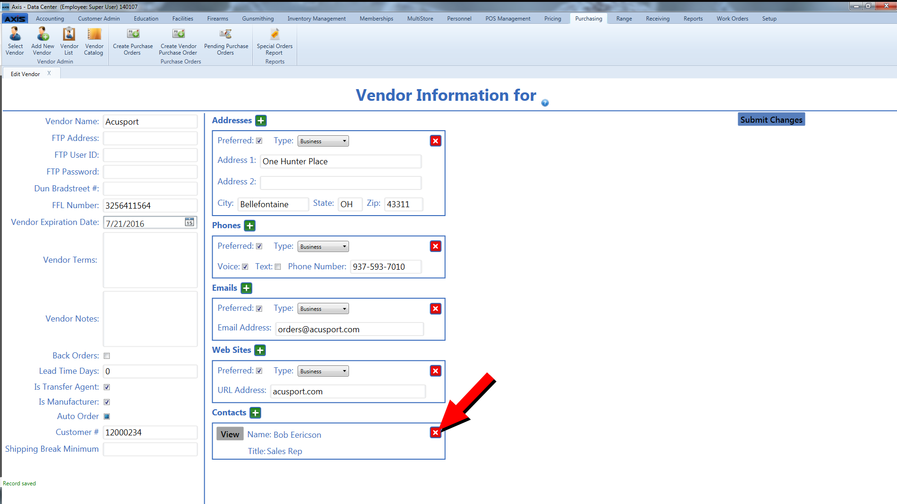Toggle the address Preferred checkbox
This screenshot has width=897, height=504.
[259, 141]
